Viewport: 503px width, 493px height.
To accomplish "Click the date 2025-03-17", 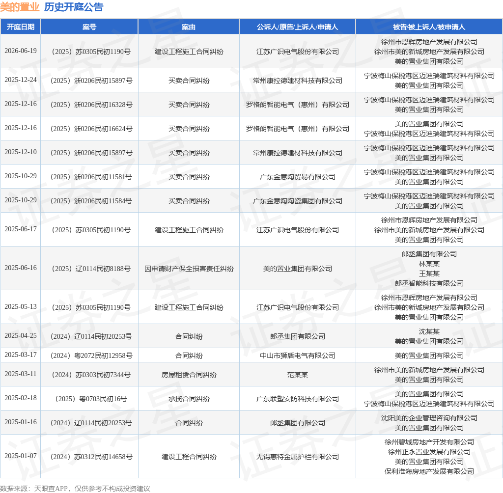I will click(21, 355).
